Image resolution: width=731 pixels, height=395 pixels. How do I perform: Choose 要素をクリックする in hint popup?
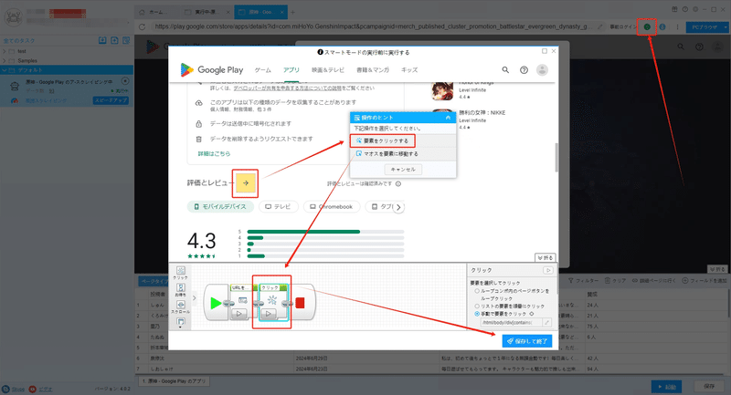[x=382, y=140]
